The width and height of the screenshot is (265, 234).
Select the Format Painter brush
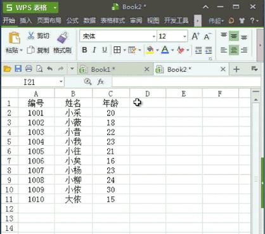63,38
